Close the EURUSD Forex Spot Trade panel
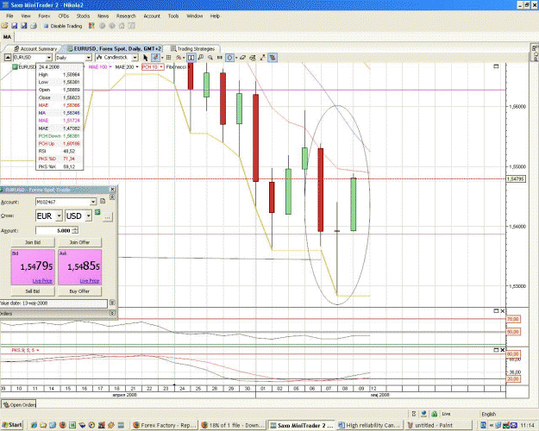The image size is (539, 431). (112, 190)
